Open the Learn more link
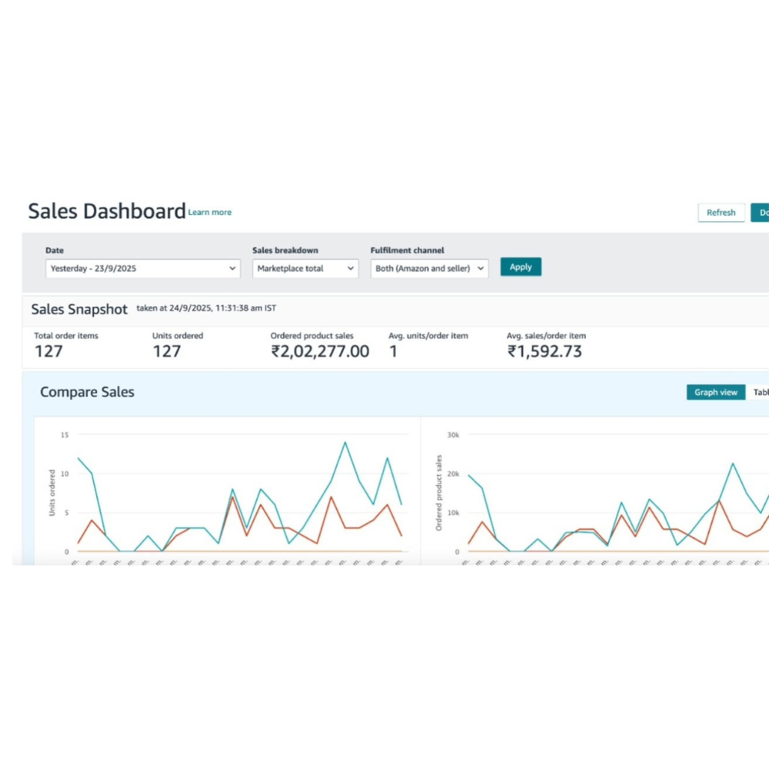The image size is (769, 769). click(x=210, y=212)
